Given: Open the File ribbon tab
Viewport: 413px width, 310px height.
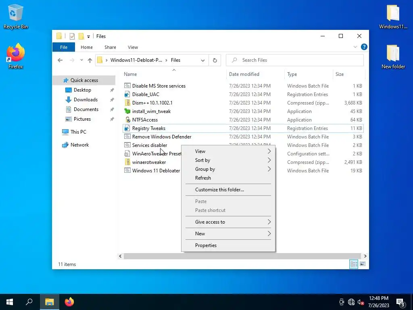Looking at the screenshot, I should (x=64, y=47).
